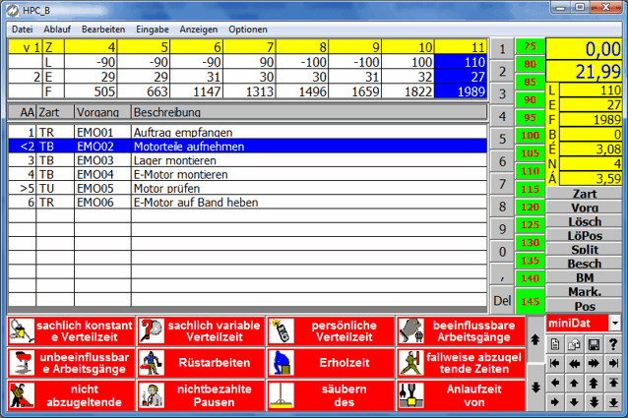Open the Ablauf menu
The height and width of the screenshot is (418, 628).
coord(57,30)
